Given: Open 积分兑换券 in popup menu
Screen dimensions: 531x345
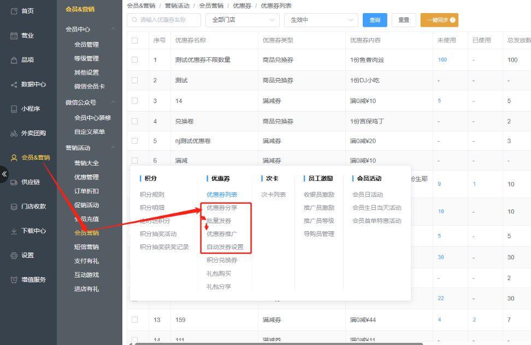Looking at the screenshot, I should [222, 260].
